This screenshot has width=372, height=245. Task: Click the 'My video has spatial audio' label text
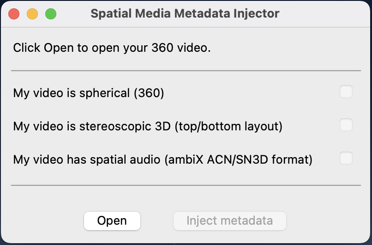[87, 159]
